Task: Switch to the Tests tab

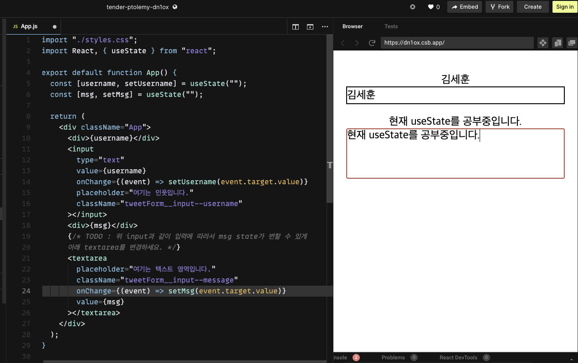Action: tap(391, 26)
